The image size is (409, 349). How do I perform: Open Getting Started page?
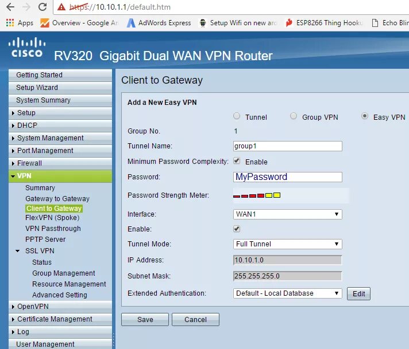pos(60,75)
